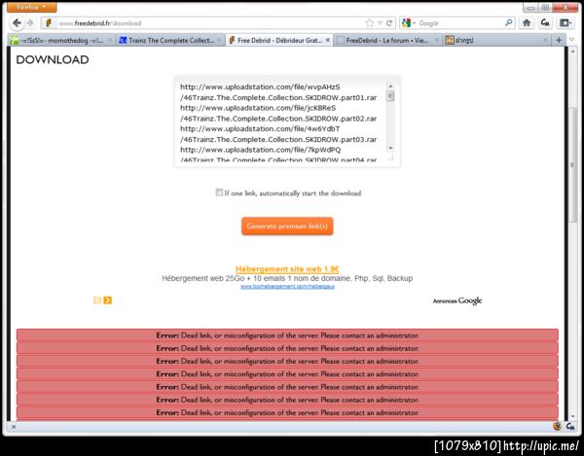Click the Greasemonkey-style toolbar icon next to Home
Screen dimensions: 584x456
[x=545, y=23]
